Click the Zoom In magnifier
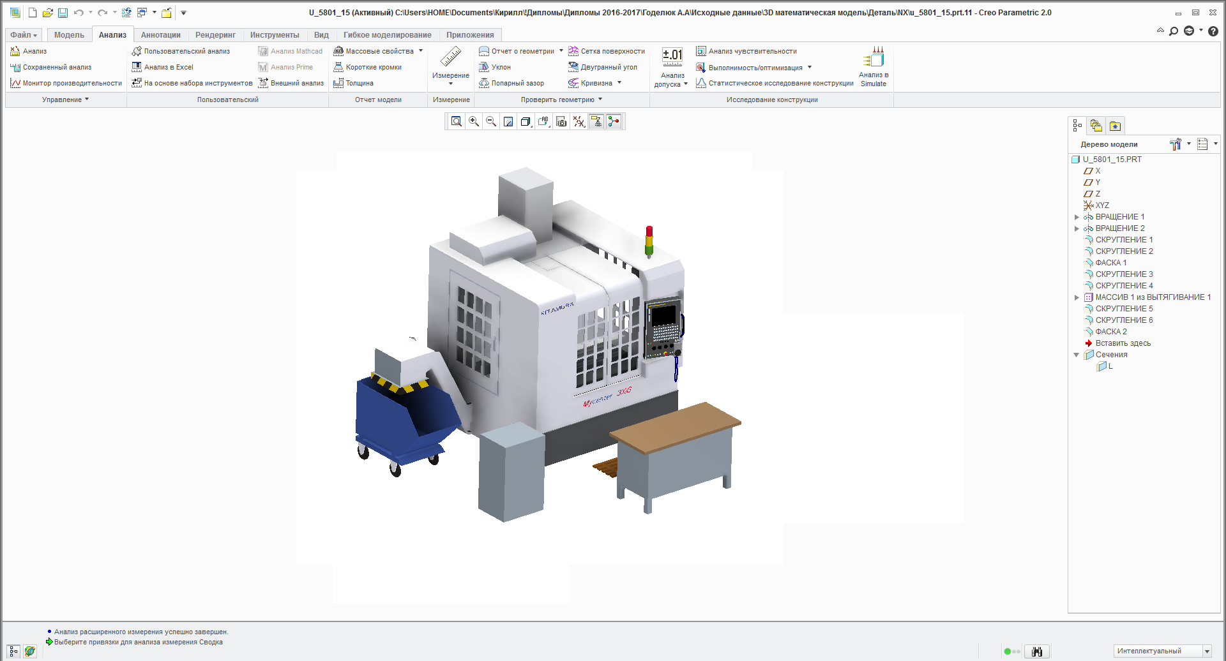The width and height of the screenshot is (1226, 661). [x=474, y=121]
